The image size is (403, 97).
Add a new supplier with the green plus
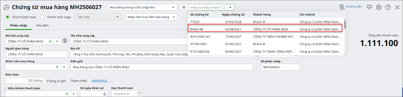(50, 41)
